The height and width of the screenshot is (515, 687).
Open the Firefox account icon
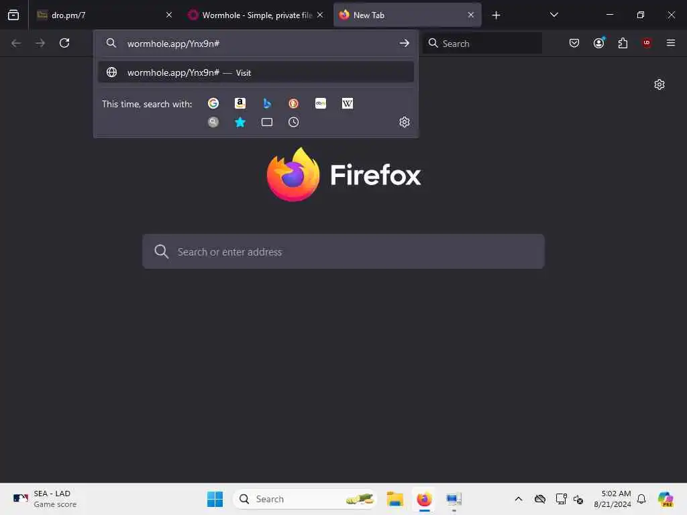[x=599, y=43]
